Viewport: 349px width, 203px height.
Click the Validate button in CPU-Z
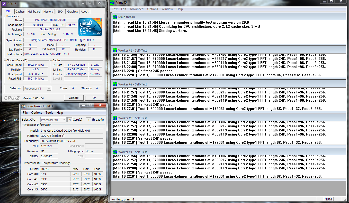74,98
